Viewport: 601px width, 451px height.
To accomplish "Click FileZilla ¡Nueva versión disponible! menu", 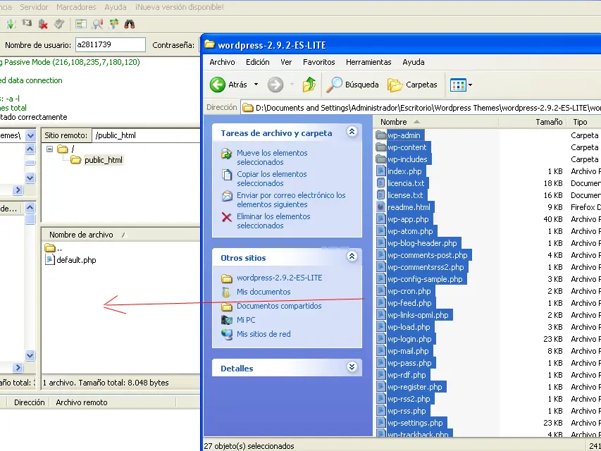I will [180, 7].
